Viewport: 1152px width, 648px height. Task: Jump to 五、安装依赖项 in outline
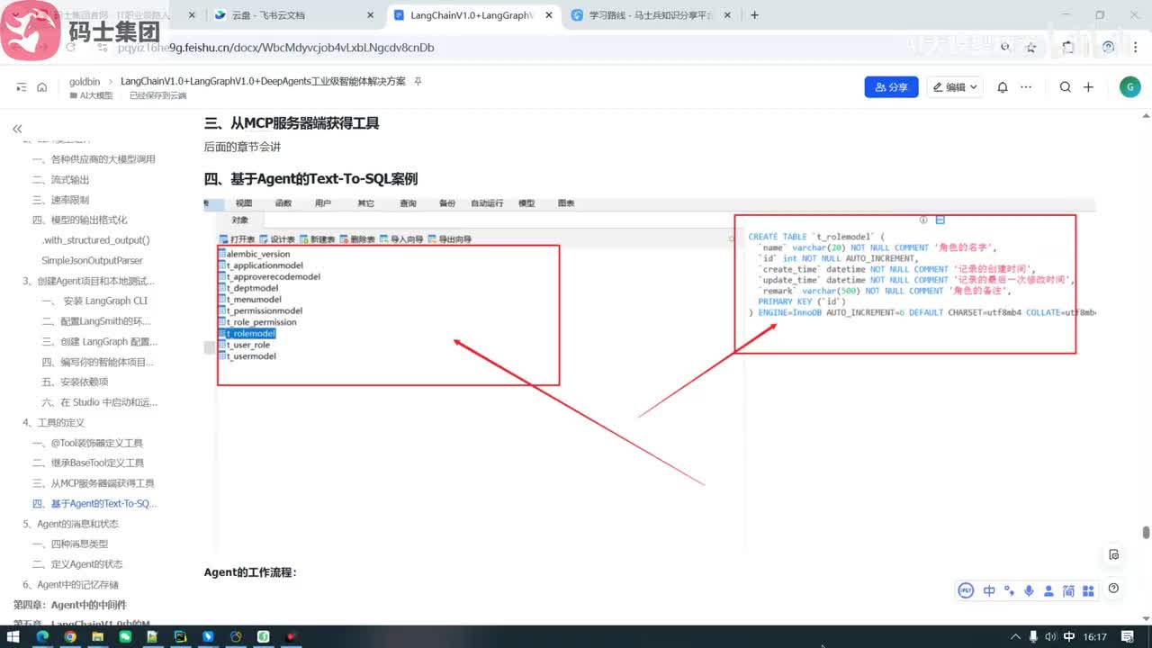(x=75, y=382)
